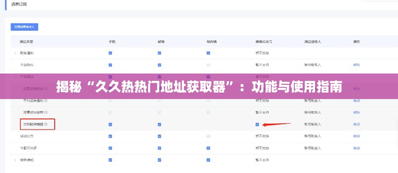398x173 pixels.
Task: Click 修改 link for 流量监控报警
Action: 356,112
